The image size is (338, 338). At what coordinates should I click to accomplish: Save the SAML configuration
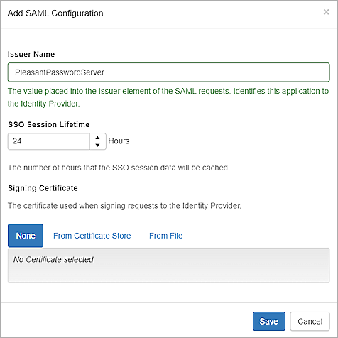269,321
